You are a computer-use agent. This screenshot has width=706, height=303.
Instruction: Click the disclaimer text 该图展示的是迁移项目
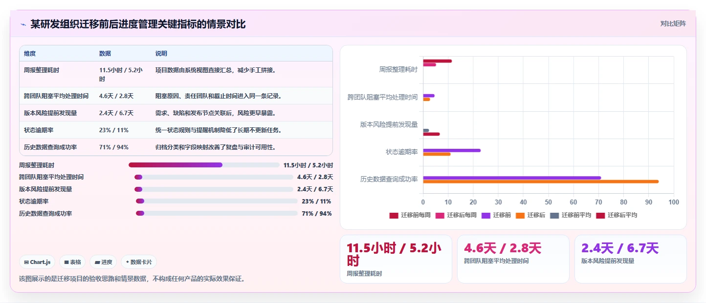click(x=132, y=279)
